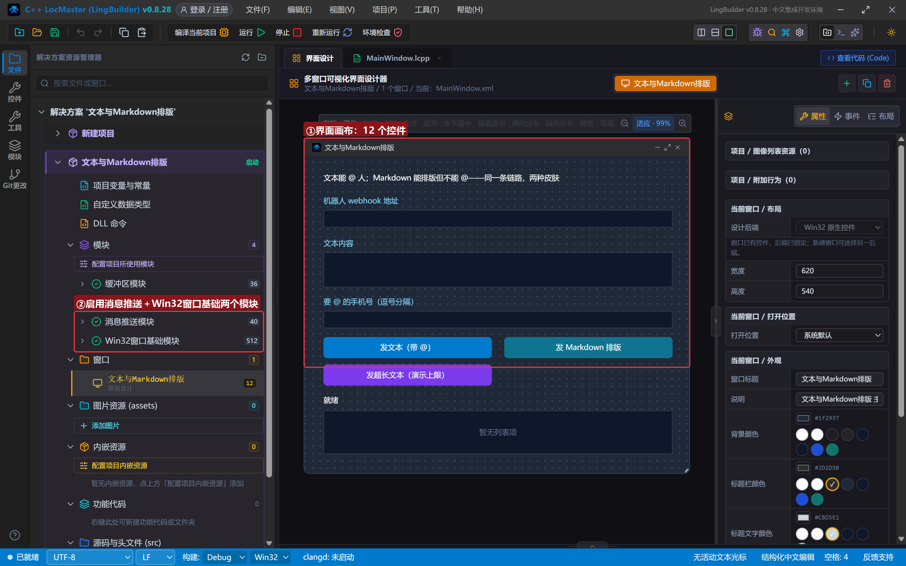Click the green add window plus icon
Screen dimensions: 906x566
tap(847, 83)
